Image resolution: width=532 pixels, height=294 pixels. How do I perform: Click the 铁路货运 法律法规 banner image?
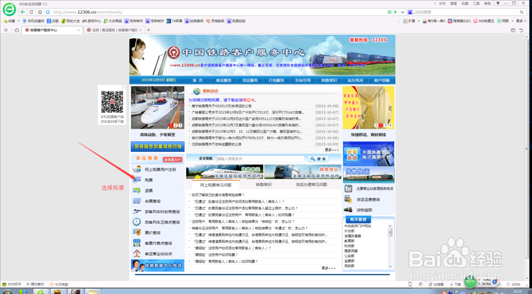[x=303, y=172]
